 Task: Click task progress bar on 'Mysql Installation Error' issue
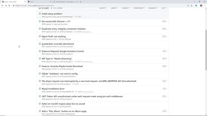click(x=88, y=92)
